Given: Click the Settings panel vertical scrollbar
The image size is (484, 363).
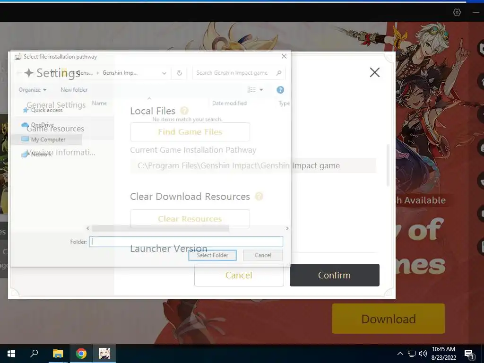Looking at the screenshot, I should [x=388, y=165].
